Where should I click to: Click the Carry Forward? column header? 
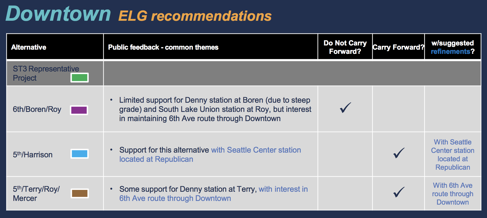tap(398, 47)
